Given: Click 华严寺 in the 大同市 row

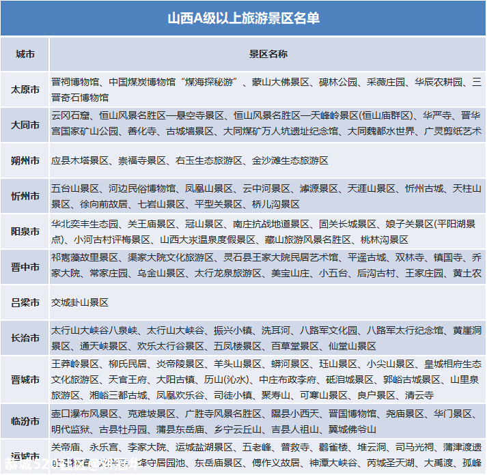Looking at the screenshot, I should click(437, 115).
